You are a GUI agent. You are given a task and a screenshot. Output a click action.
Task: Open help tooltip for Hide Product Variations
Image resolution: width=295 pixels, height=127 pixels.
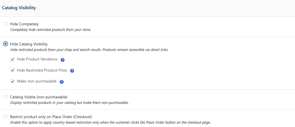click(x=63, y=60)
